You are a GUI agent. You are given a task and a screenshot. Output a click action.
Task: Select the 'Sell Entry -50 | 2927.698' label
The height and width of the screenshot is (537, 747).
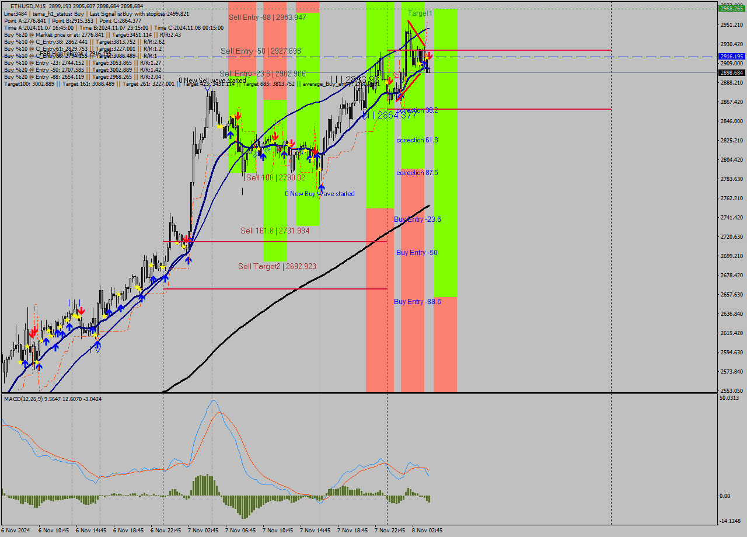(261, 51)
